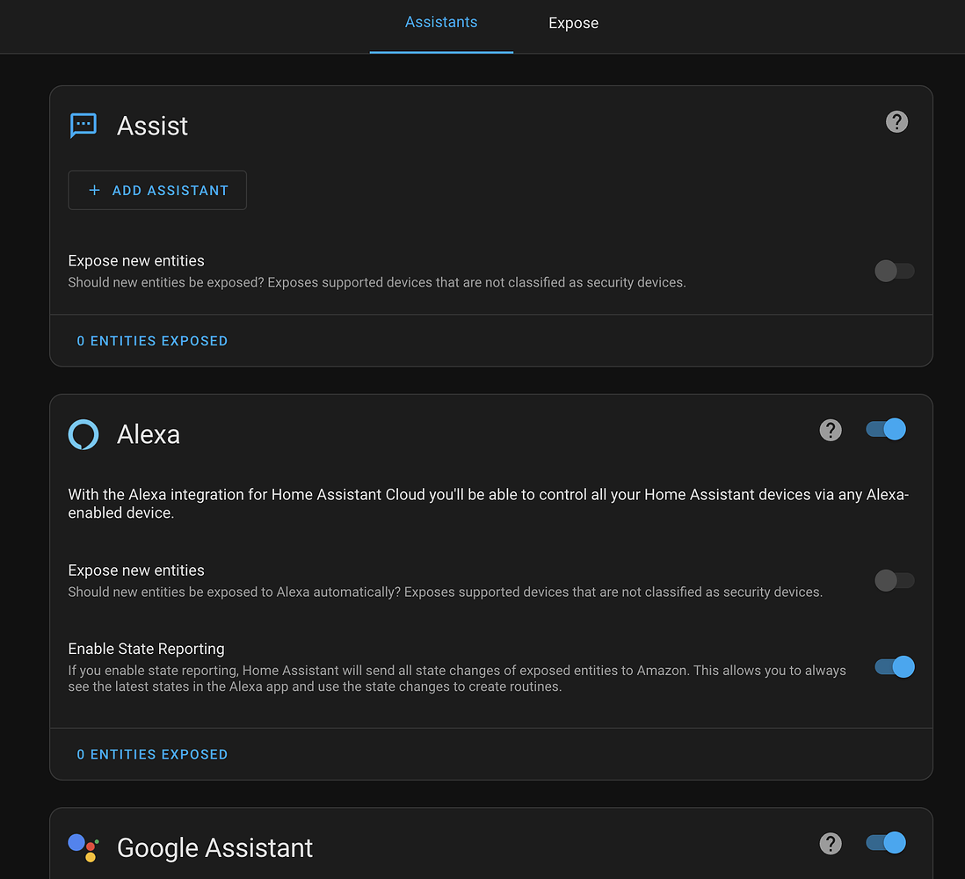The height and width of the screenshot is (879, 965).
Task: Click the plus icon on Add Assistant
Action: pyautogui.click(x=93, y=190)
